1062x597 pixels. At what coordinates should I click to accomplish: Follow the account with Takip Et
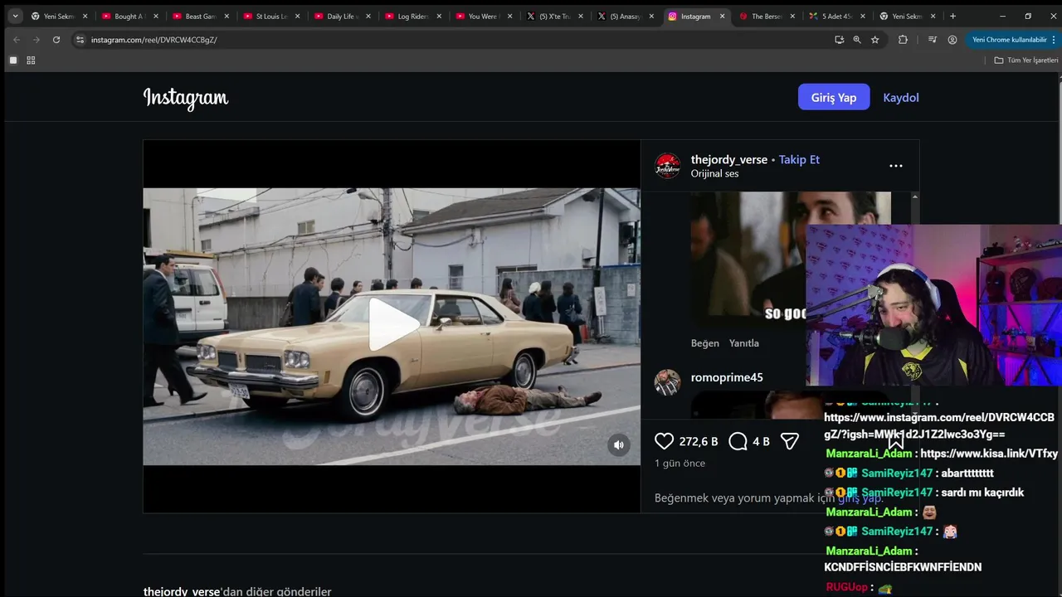coord(799,159)
